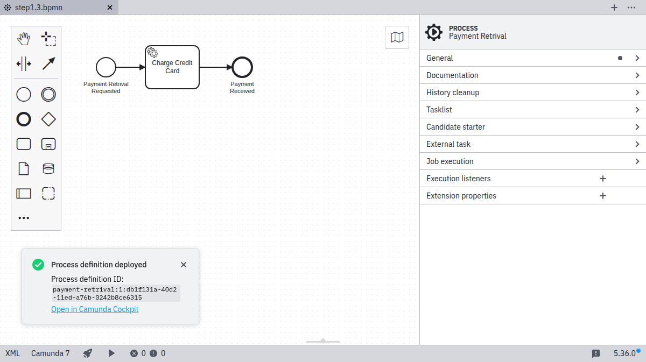Screen dimensions: 646x362
Task: Toggle the XML view
Action: 12,353
